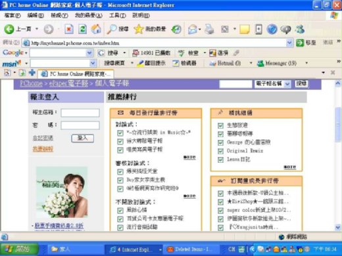Click the ePaper電子報 breadcrumb link

click(68, 83)
